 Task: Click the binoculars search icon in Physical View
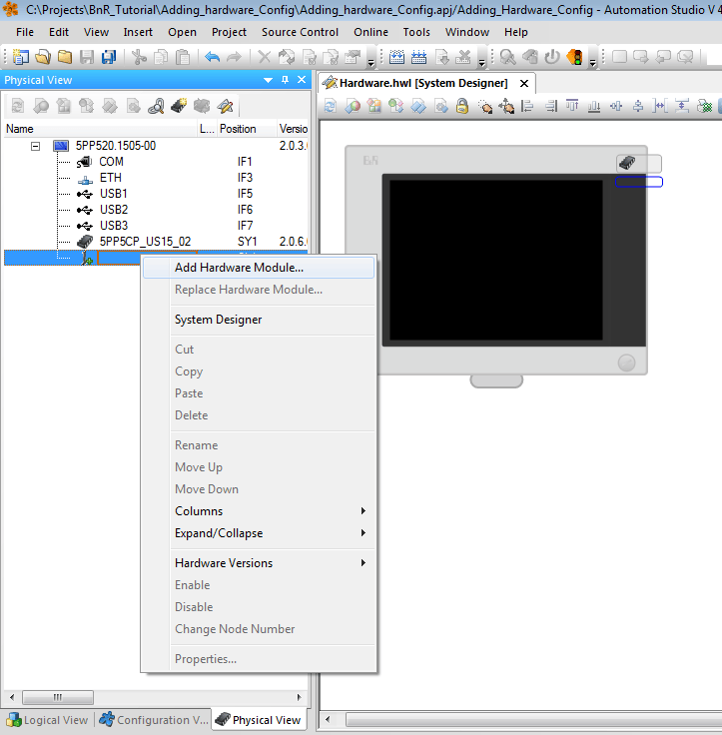pyautogui.click(x=156, y=107)
